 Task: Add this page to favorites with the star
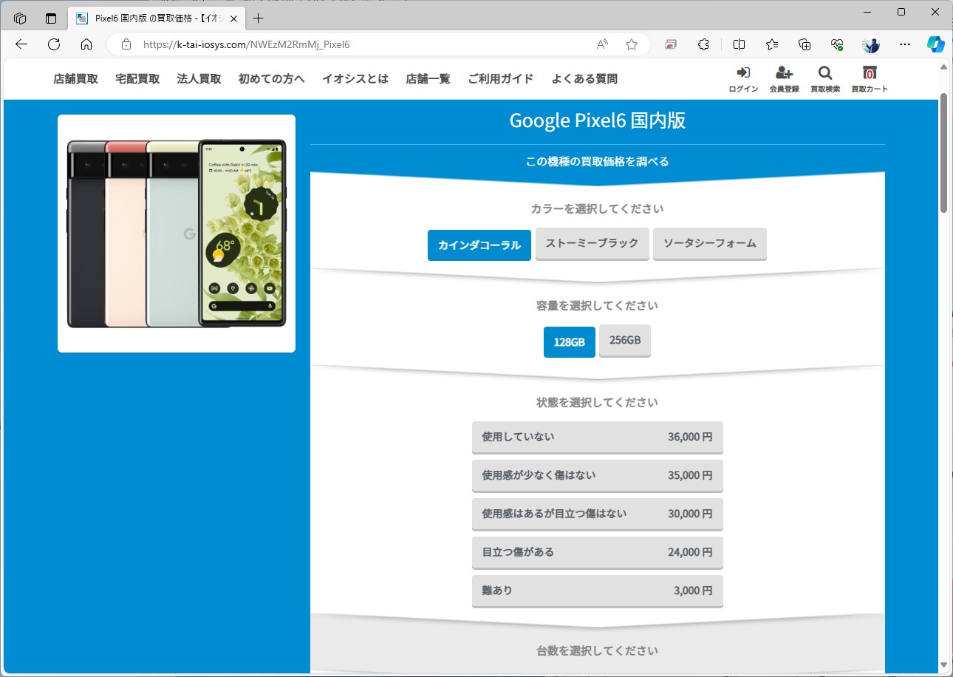coord(631,44)
